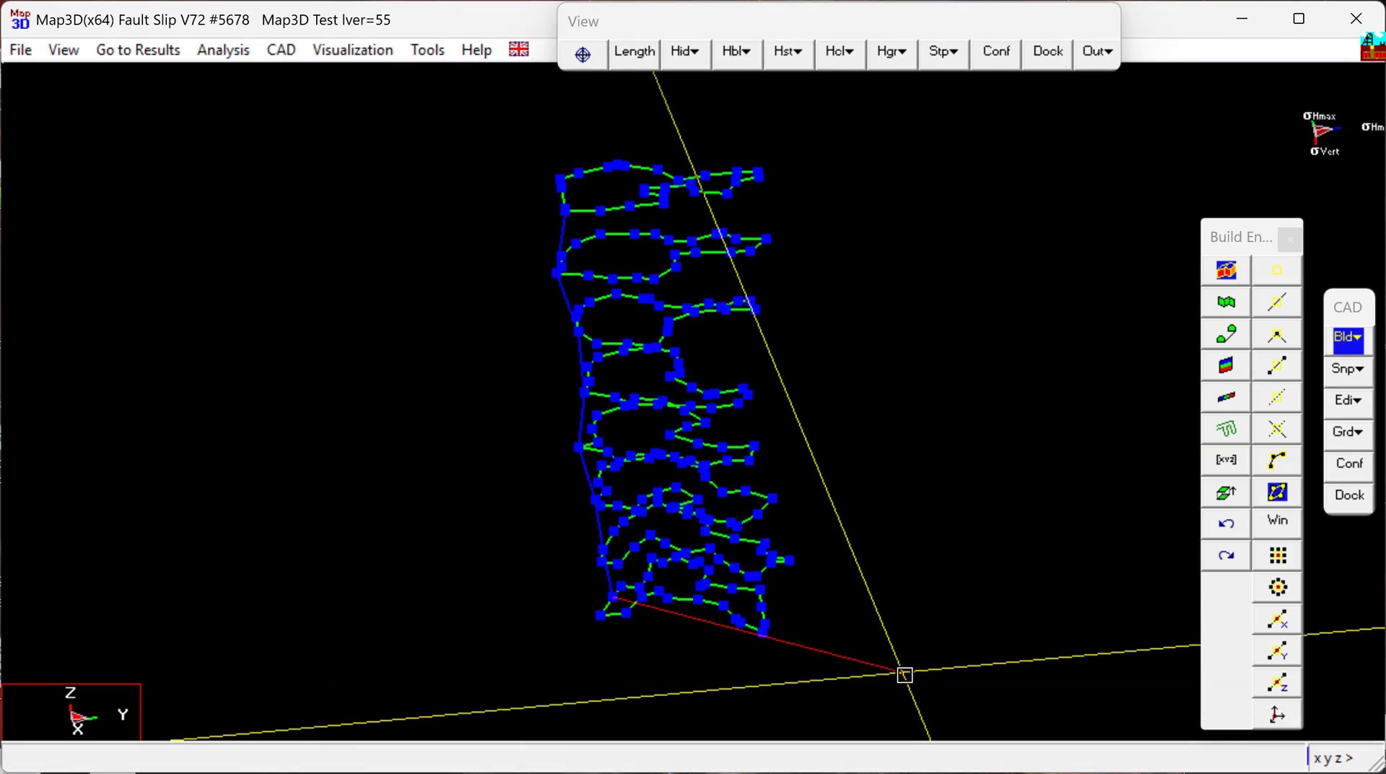
Task: Click the colored 3D block build icon
Action: (x=1226, y=271)
